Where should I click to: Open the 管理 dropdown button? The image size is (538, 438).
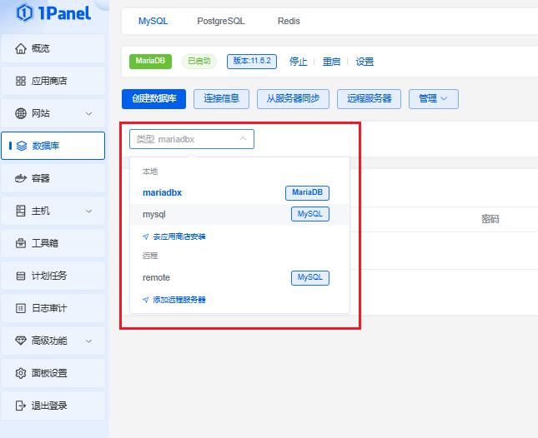tap(434, 99)
